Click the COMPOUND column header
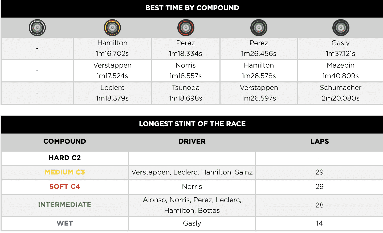Screen dimensions: 383x233 (x=65, y=142)
